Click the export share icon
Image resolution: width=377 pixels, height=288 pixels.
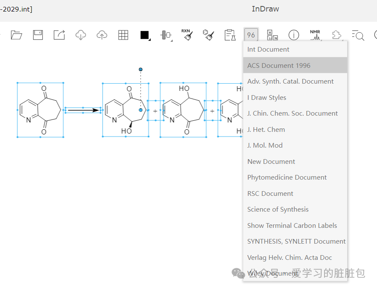tap(59, 35)
